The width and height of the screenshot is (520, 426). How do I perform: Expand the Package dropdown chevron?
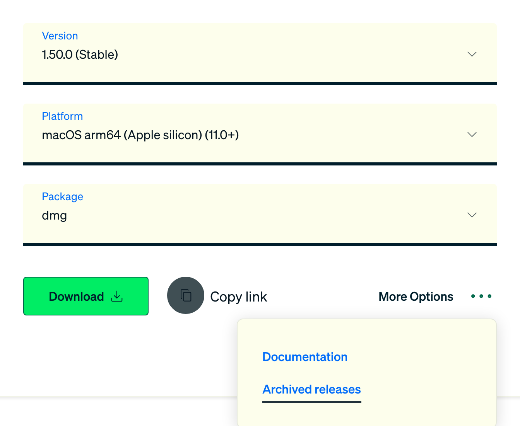point(472,215)
